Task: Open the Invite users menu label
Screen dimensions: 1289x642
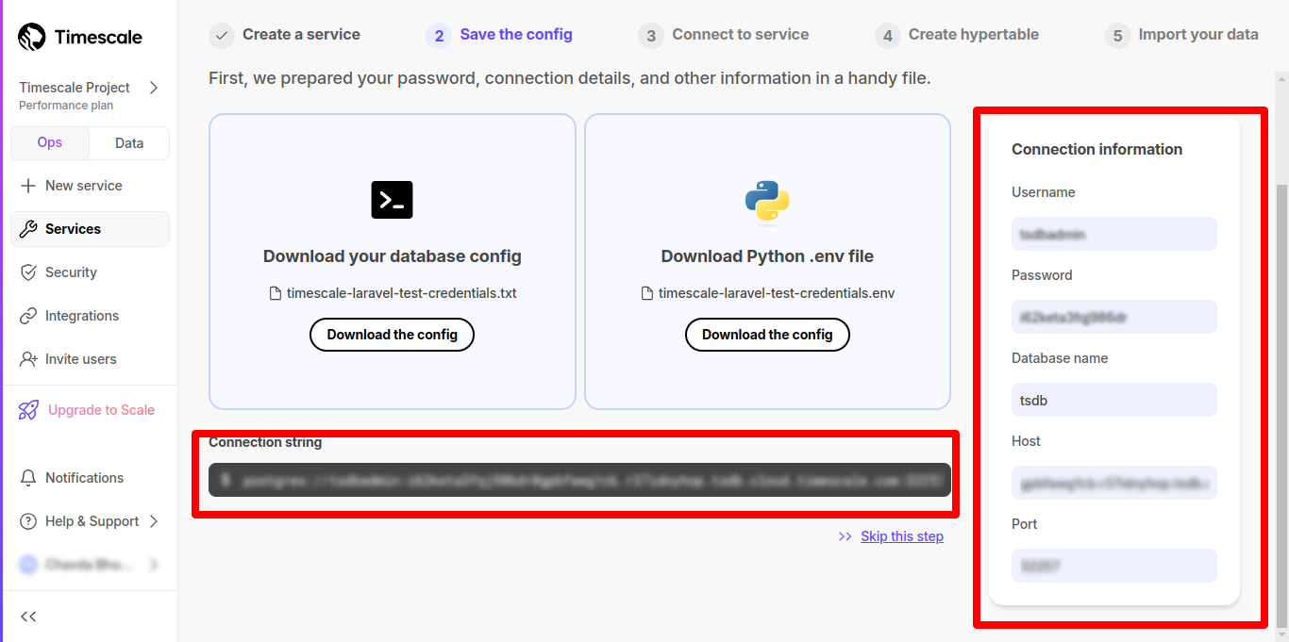Action: 81,359
